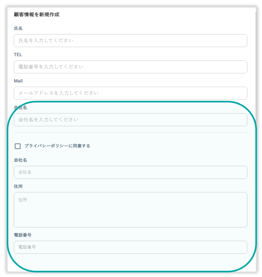The height and width of the screenshot is (277, 262).
Task: Click the field with placeholder 会社名を入力してください
Action: pyautogui.click(x=130, y=120)
